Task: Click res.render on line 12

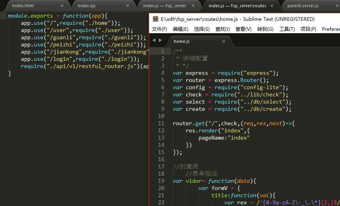Action: 202,131
